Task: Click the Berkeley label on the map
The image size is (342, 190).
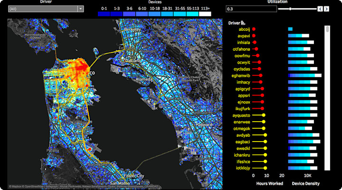Action: click(133, 29)
